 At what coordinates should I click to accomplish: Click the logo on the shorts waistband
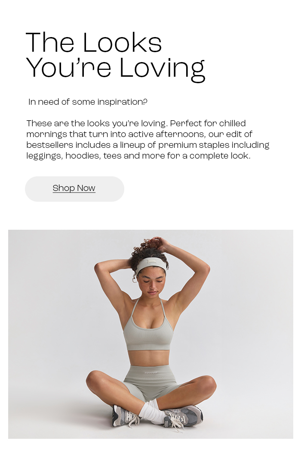(x=150, y=372)
